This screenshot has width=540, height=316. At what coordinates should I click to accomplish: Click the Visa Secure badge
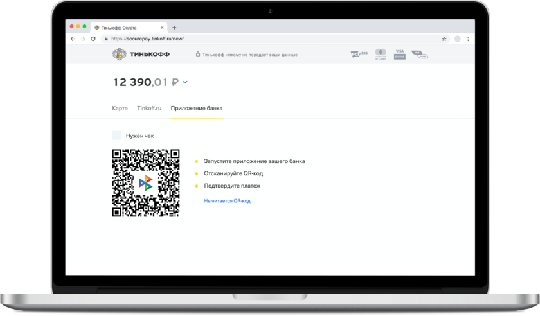399,55
